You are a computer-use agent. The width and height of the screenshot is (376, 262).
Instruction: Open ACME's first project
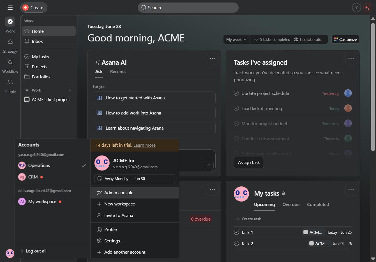tap(49, 99)
